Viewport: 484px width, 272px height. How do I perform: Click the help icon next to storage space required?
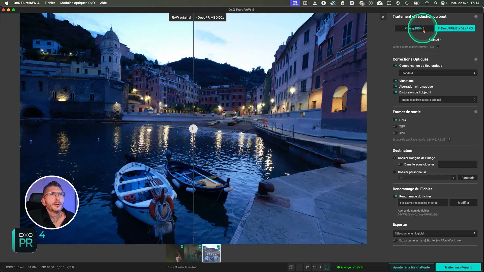click(x=449, y=139)
